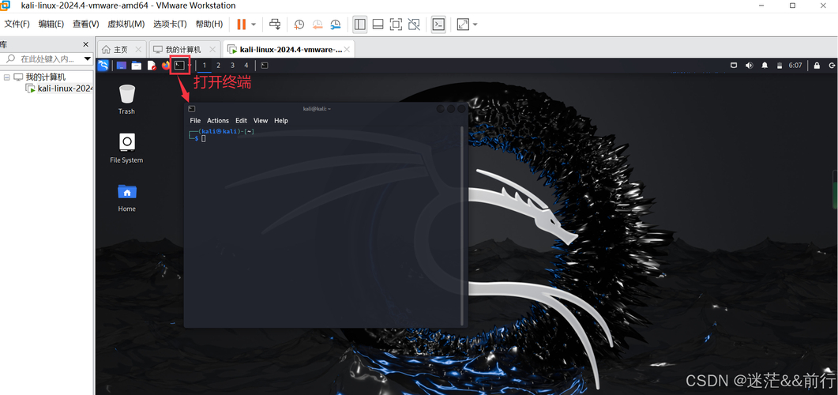Open the notifications bell in Kali panel
The width and height of the screenshot is (838, 395).
coord(765,66)
